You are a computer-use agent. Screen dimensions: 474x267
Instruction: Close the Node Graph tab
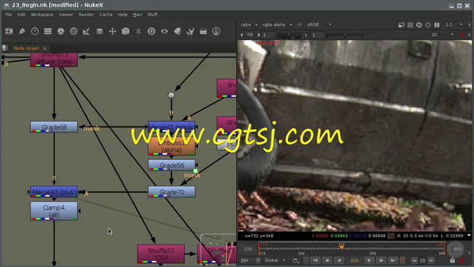point(45,49)
